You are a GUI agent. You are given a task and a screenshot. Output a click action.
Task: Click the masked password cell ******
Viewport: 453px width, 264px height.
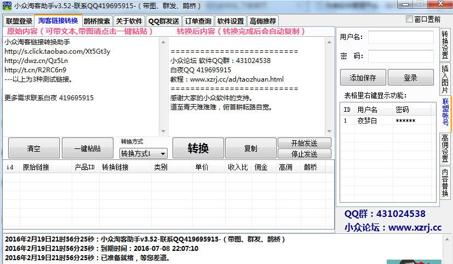click(406, 120)
